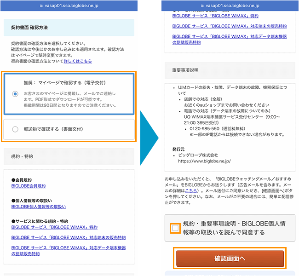Screen dimensions: 299x276
Task: Open the BIGLOBE個人情報等の取扱い link
Action: pyautogui.click(x=39, y=207)
